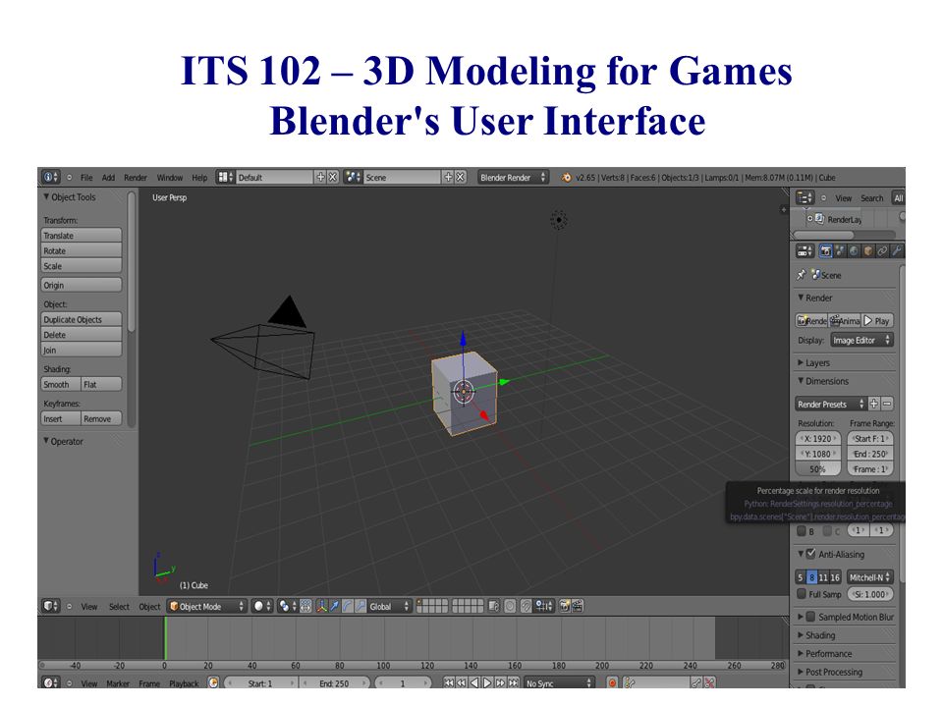The height and width of the screenshot is (707, 943).
Task: Open the 3D view Select menu
Action: (119, 606)
